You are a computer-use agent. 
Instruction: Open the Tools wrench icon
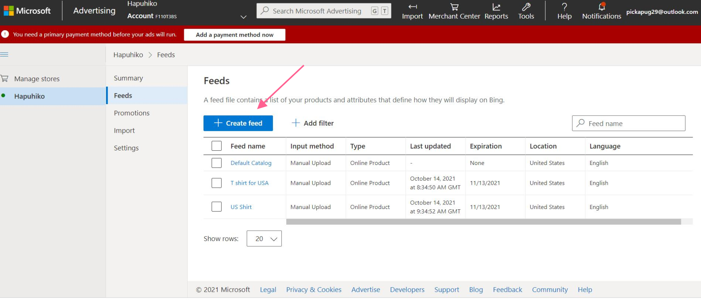[526, 7]
